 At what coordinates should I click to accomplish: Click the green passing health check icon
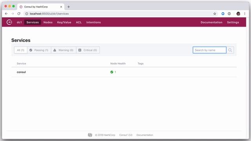click(112, 72)
